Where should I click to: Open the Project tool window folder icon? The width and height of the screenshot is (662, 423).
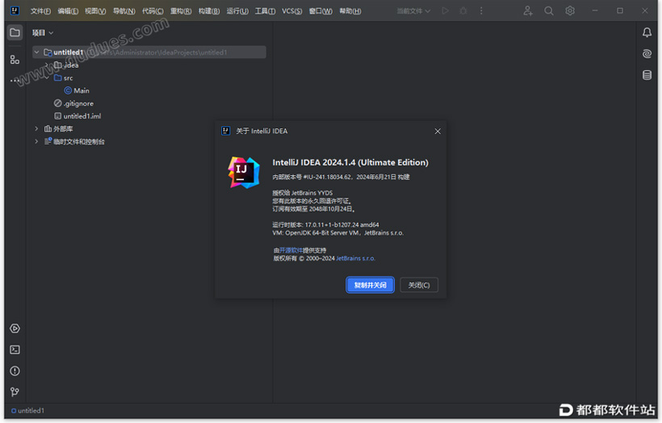coord(15,32)
